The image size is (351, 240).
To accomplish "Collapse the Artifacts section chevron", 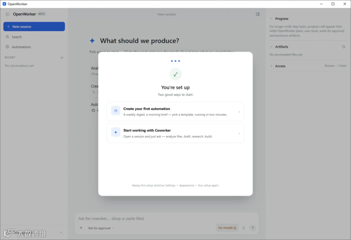I will click(271, 46).
